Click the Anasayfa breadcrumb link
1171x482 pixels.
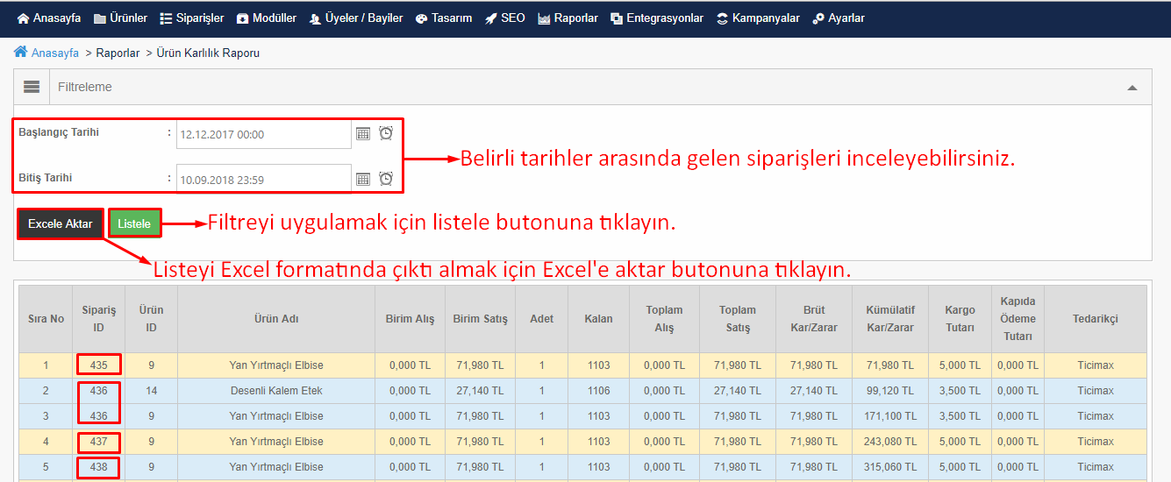[55, 53]
